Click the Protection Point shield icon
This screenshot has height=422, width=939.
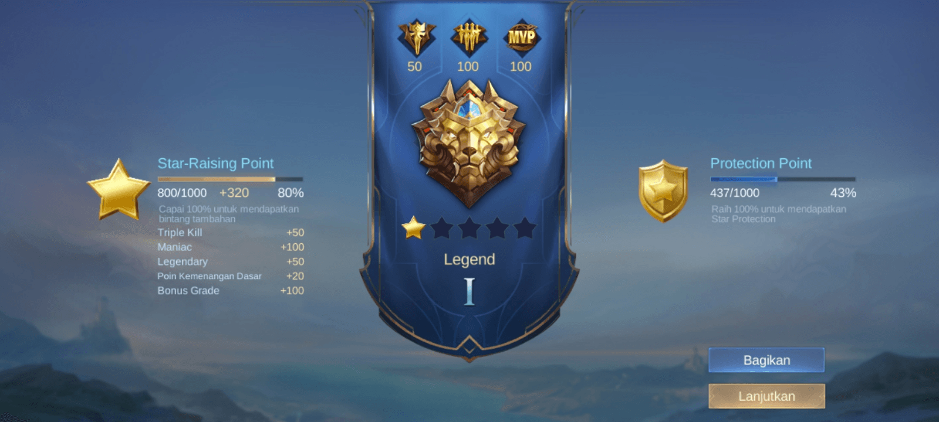pyautogui.click(x=663, y=190)
